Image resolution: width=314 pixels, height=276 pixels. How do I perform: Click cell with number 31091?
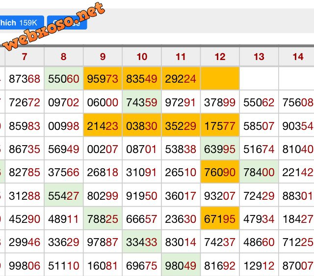click(x=142, y=172)
